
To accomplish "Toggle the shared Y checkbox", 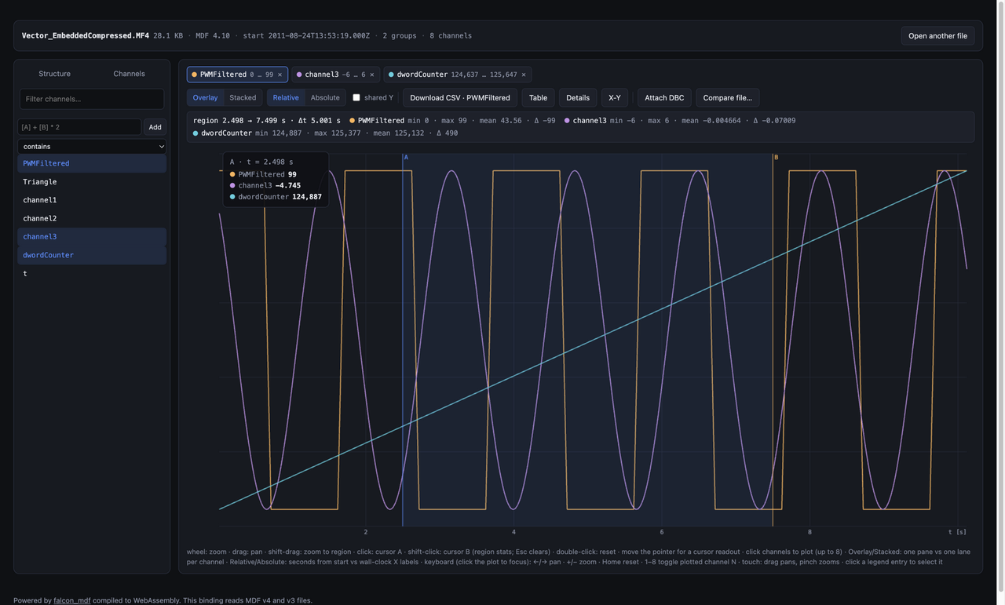I will (356, 97).
